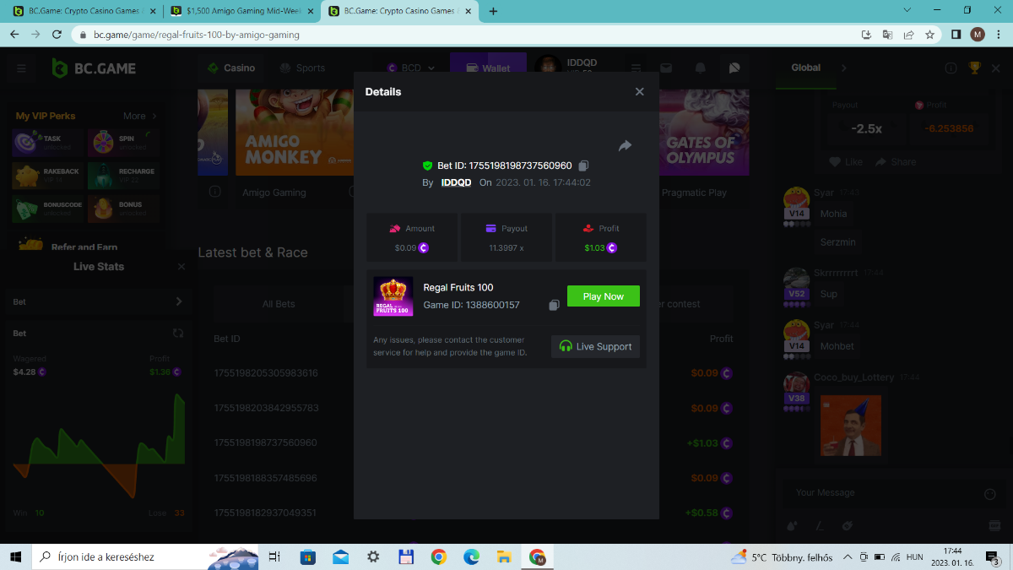Open Microsoft Edge from the taskbar
Screen dimensions: 1013x570
point(471,557)
